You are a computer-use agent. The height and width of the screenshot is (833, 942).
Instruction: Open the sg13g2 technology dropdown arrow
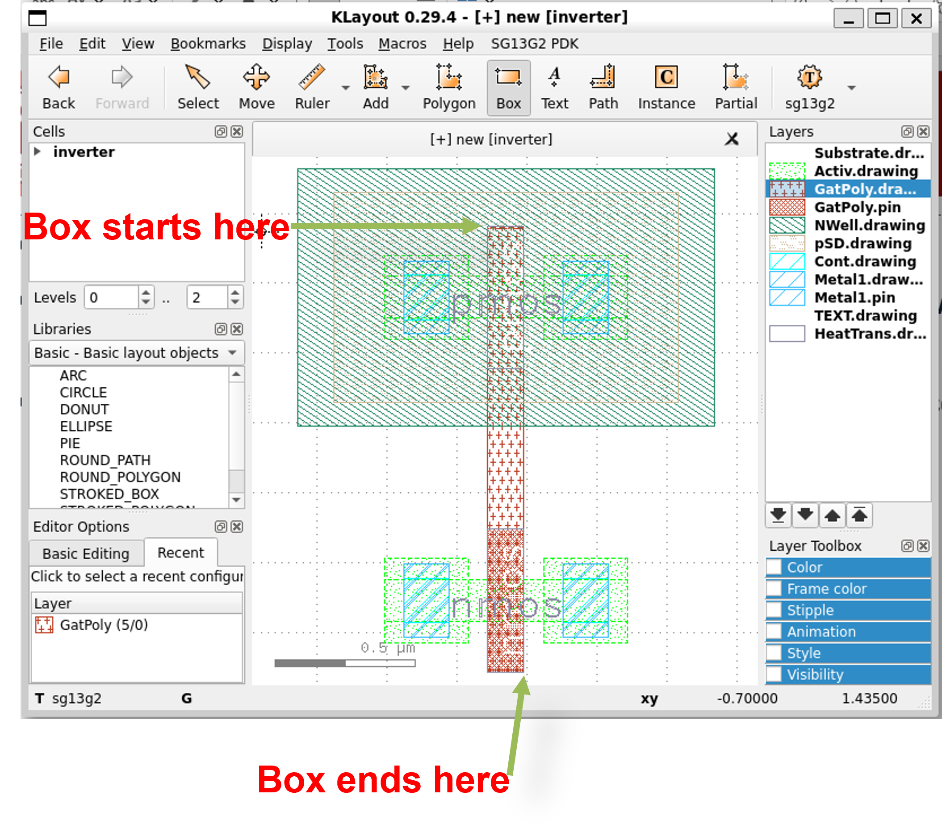[851, 88]
